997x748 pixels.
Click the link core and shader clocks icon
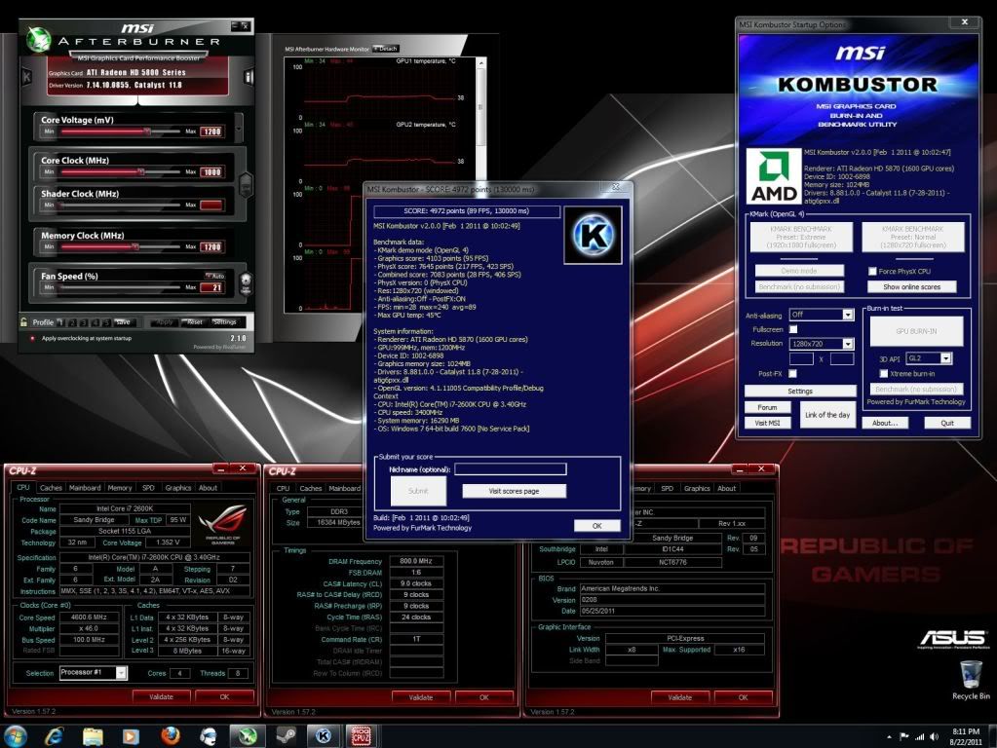[246, 185]
